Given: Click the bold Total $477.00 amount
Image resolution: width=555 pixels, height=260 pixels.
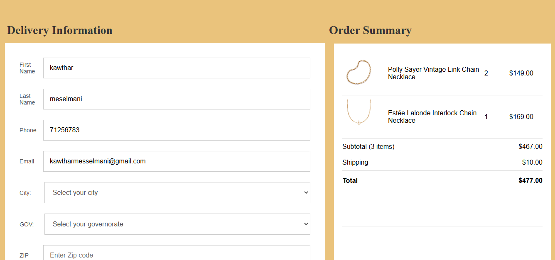Looking at the screenshot, I should click(530, 180).
